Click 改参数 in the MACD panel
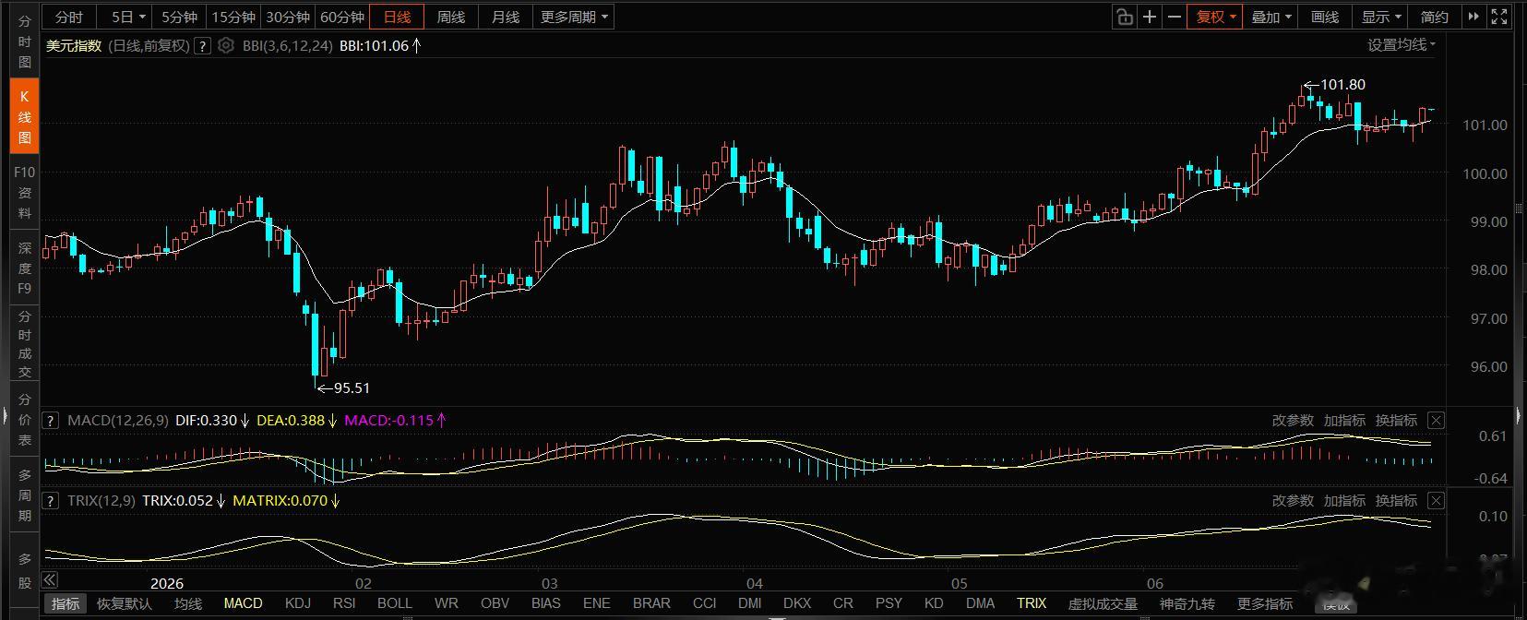1527x620 pixels. [x=1293, y=420]
